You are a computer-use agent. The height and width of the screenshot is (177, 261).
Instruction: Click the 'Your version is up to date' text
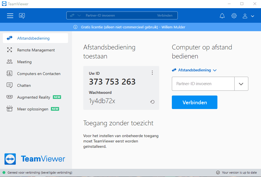click(x=239, y=173)
